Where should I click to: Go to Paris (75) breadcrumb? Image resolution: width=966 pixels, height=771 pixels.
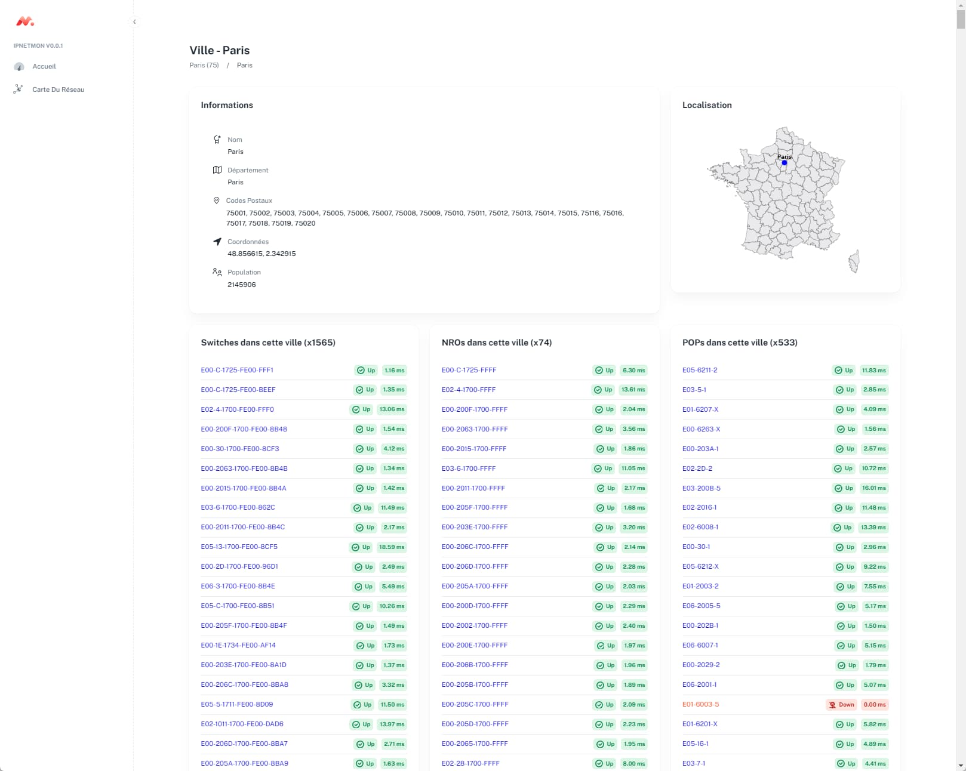tap(204, 65)
